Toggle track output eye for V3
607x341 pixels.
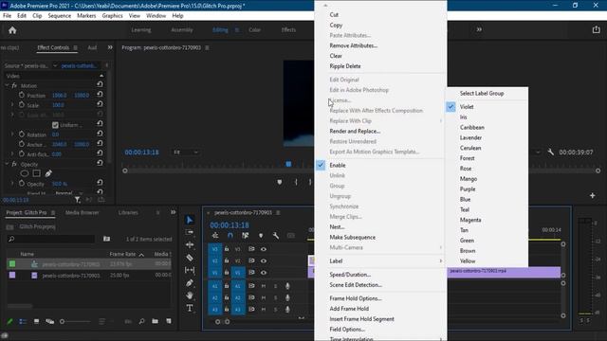tap(264, 249)
